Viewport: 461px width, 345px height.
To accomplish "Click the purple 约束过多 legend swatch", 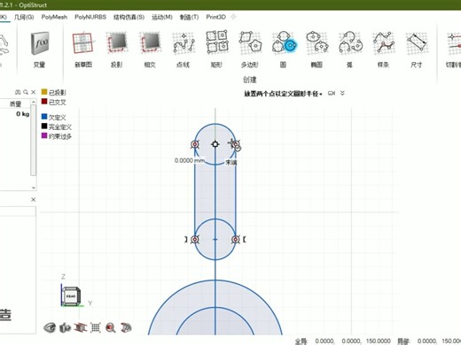I will tap(44, 135).
